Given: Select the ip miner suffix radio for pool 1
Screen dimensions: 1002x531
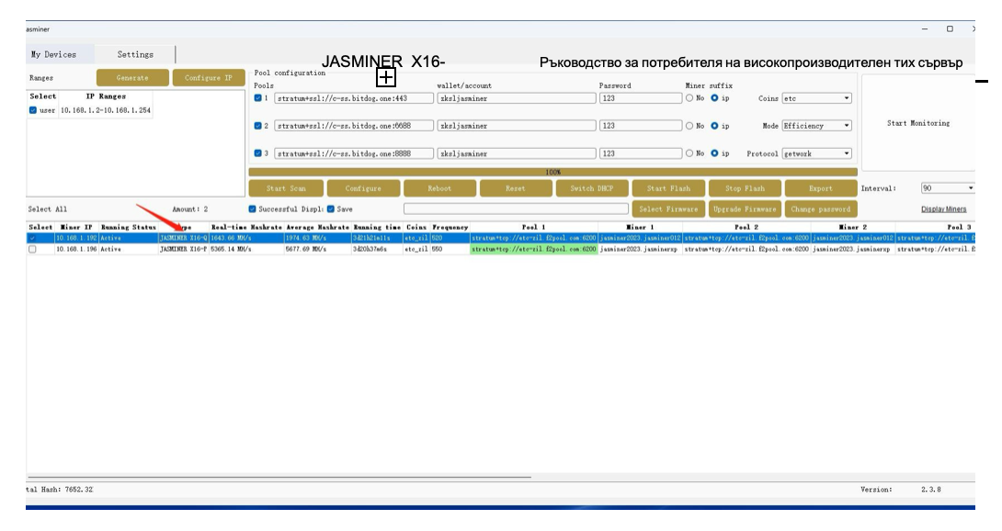Looking at the screenshot, I should 714,98.
